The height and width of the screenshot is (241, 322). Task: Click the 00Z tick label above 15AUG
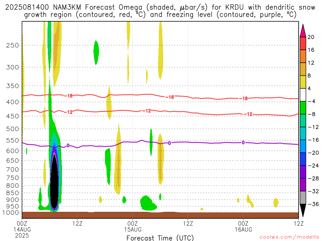click(x=133, y=223)
